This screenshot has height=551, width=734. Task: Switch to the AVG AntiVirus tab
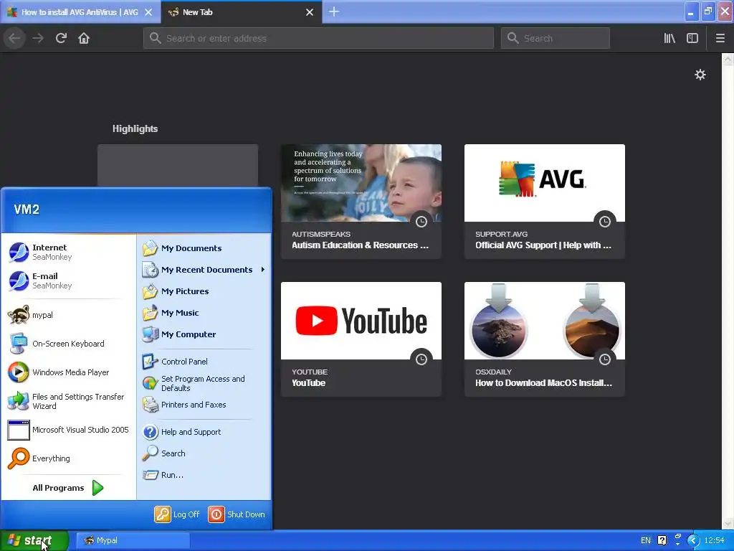[x=80, y=12]
